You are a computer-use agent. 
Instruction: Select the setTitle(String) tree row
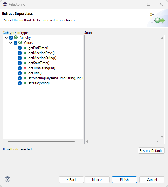click(39, 83)
